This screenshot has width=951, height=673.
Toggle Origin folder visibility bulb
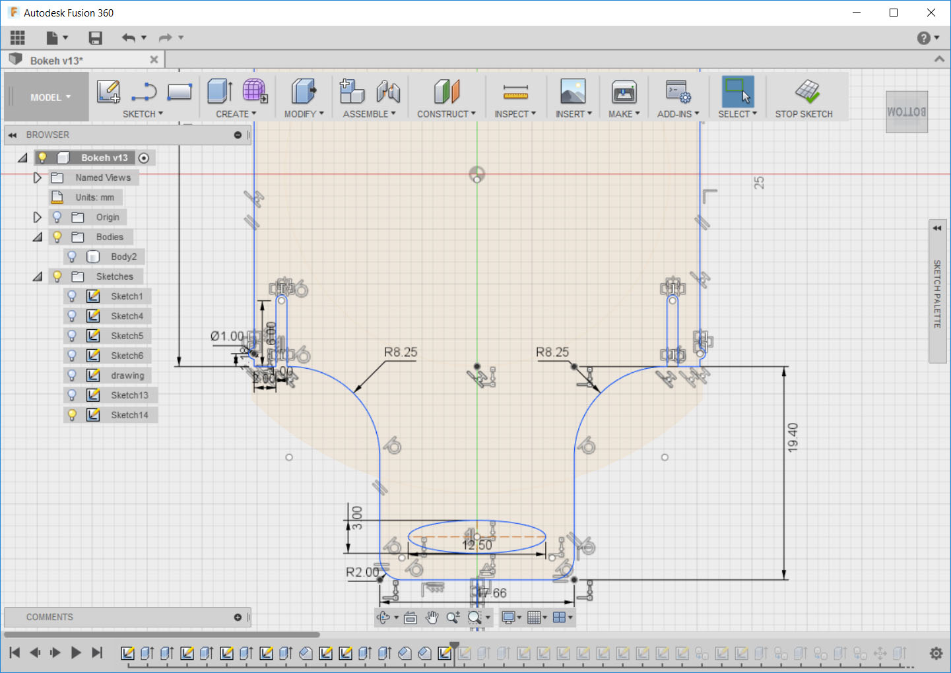[x=57, y=217]
